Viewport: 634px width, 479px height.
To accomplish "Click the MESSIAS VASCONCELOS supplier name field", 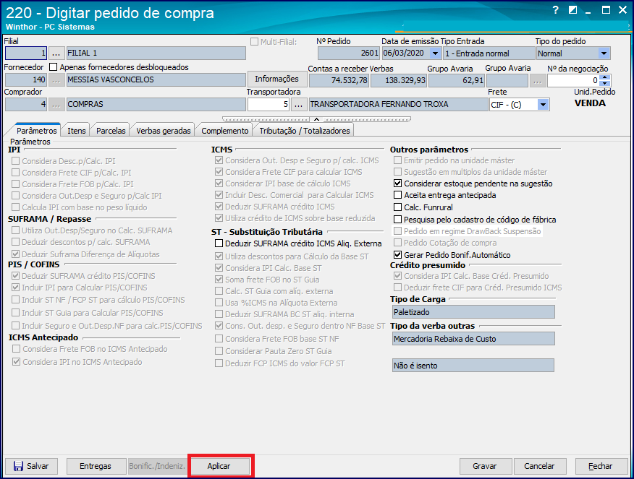I will point(156,80).
